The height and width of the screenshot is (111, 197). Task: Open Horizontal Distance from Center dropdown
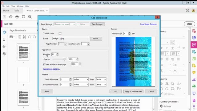tap(101, 84)
